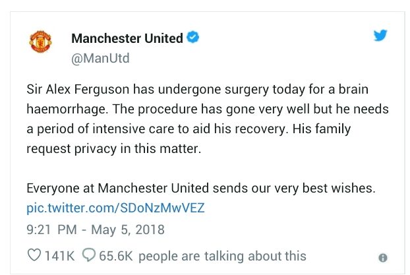This screenshot has width=410, height=275.
Task: Click "request privacy in this matter" line
Action: coord(112,148)
